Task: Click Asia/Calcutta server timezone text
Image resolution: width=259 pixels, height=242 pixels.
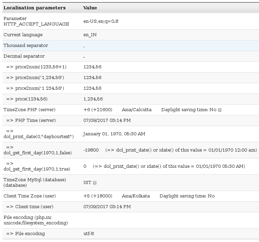Action: coord(137,110)
